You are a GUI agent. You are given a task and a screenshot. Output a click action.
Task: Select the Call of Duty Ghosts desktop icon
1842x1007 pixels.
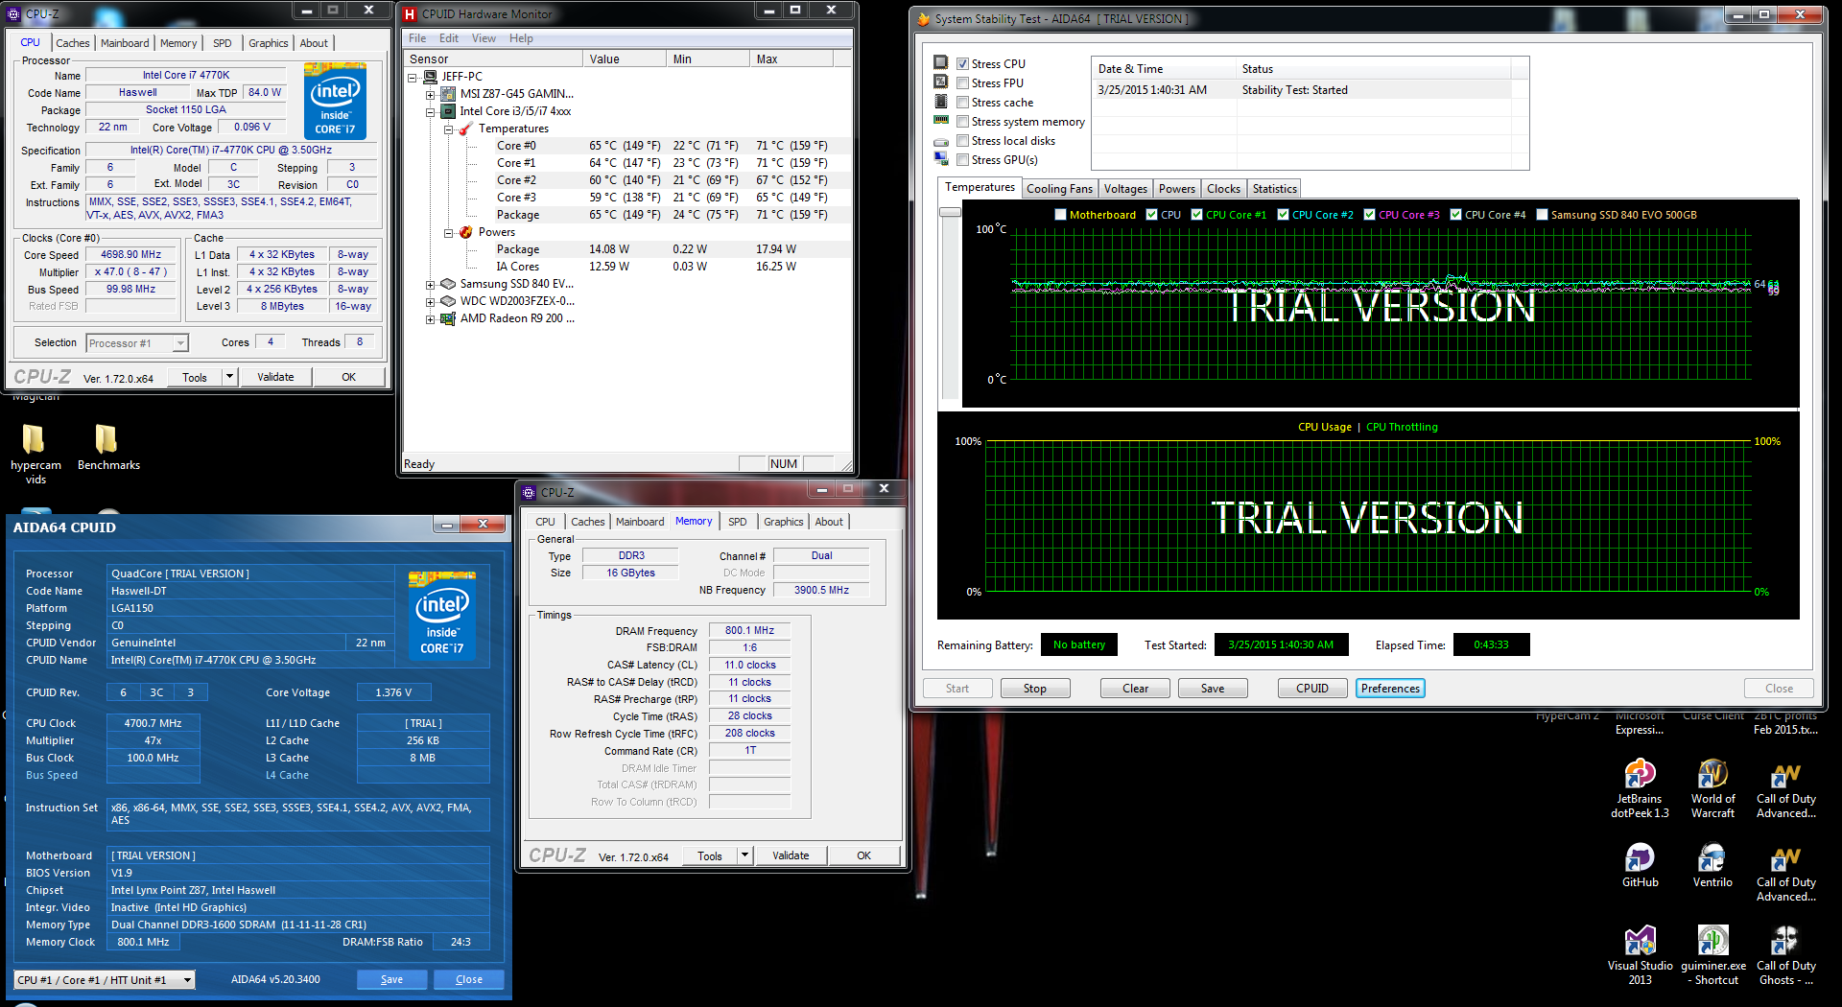1786,955
